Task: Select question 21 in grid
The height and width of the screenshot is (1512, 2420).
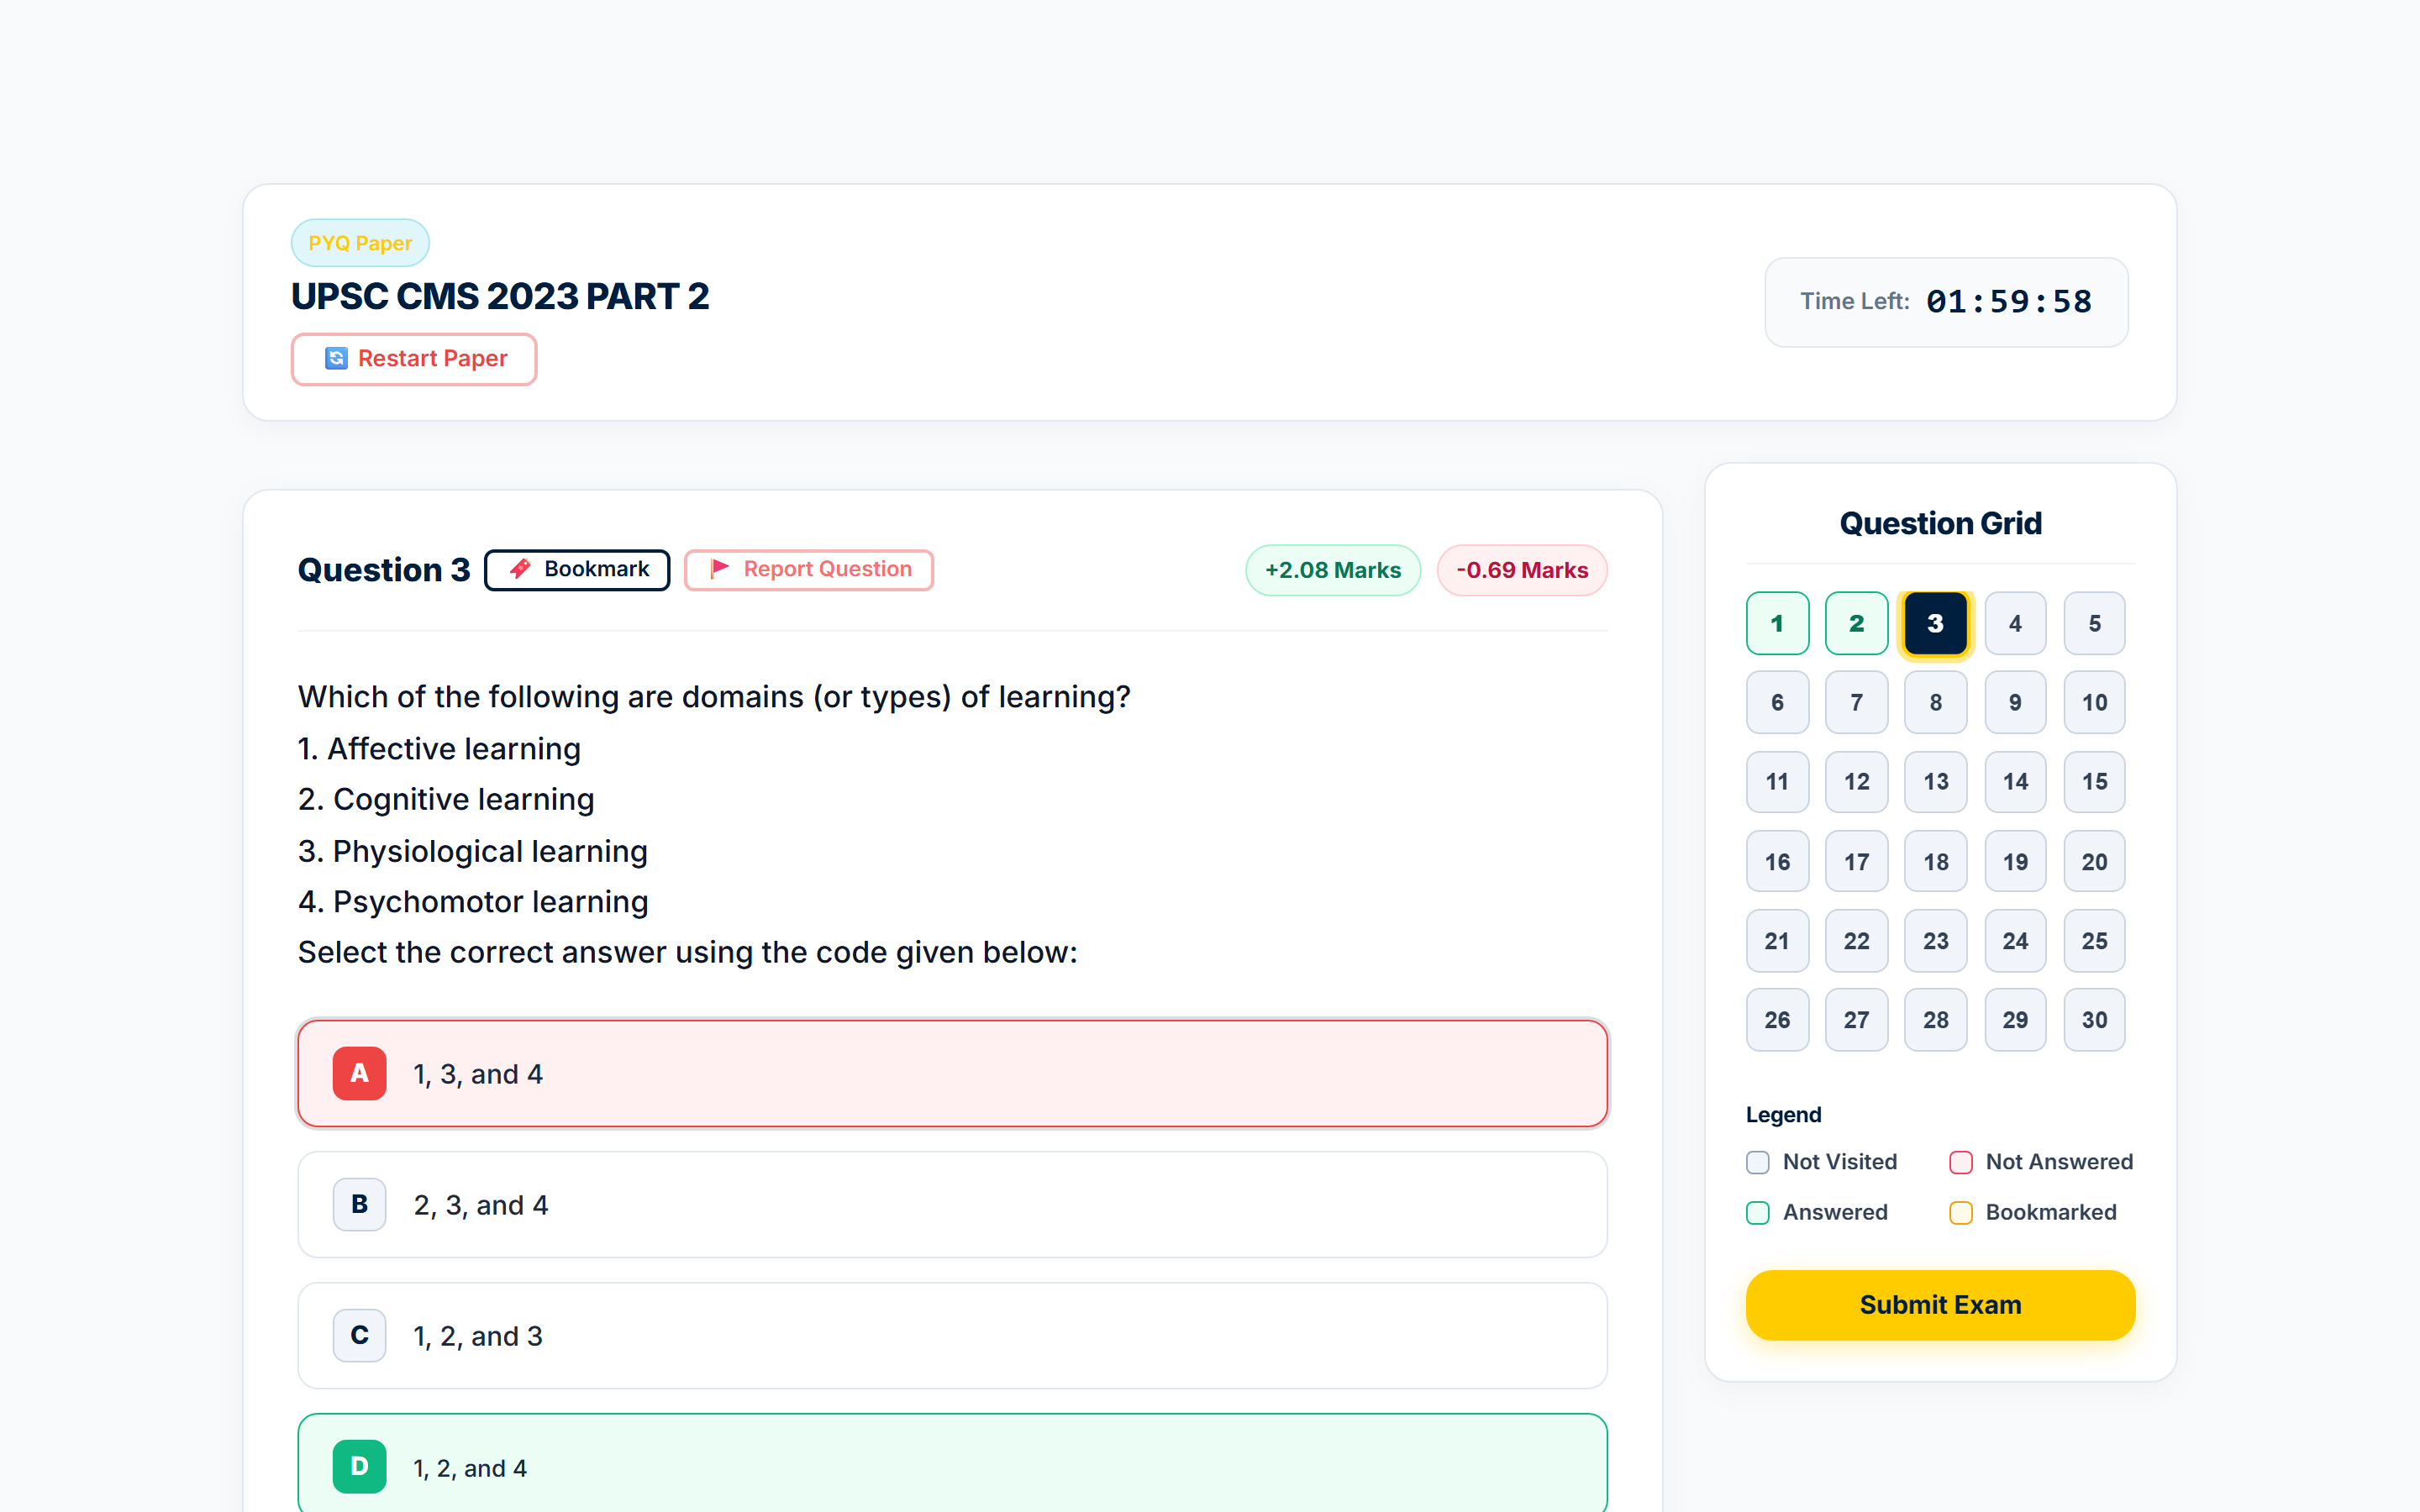Action: pyautogui.click(x=1777, y=940)
